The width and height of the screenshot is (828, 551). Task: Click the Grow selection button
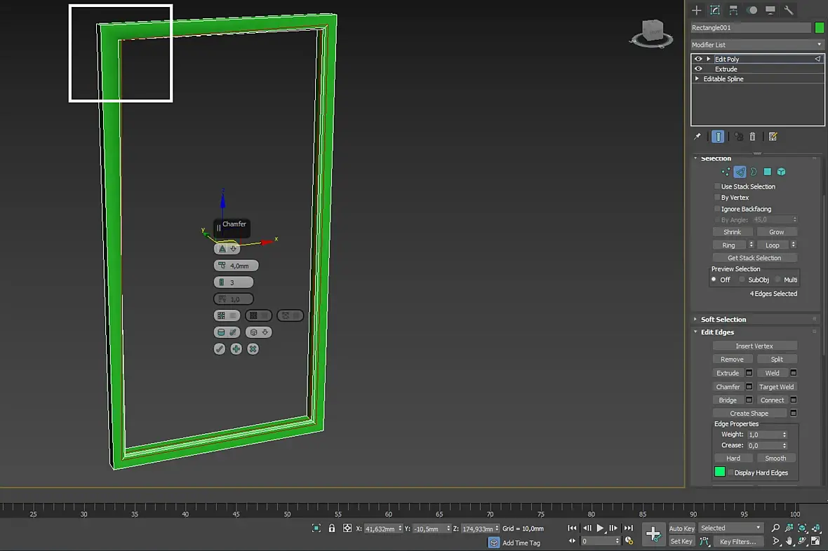(x=776, y=232)
